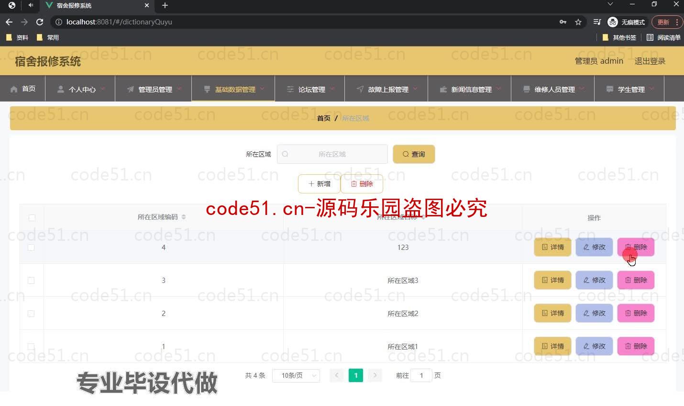
Task: Open the 新闻信息管理 menu
Action: (469, 89)
